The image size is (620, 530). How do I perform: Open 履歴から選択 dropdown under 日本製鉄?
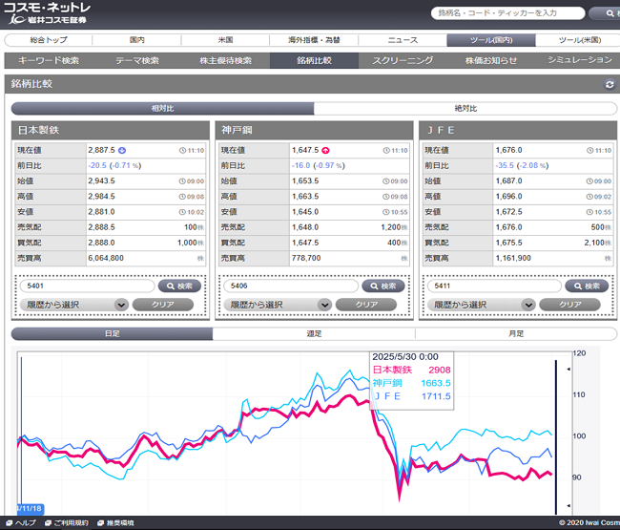click(74, 305)
